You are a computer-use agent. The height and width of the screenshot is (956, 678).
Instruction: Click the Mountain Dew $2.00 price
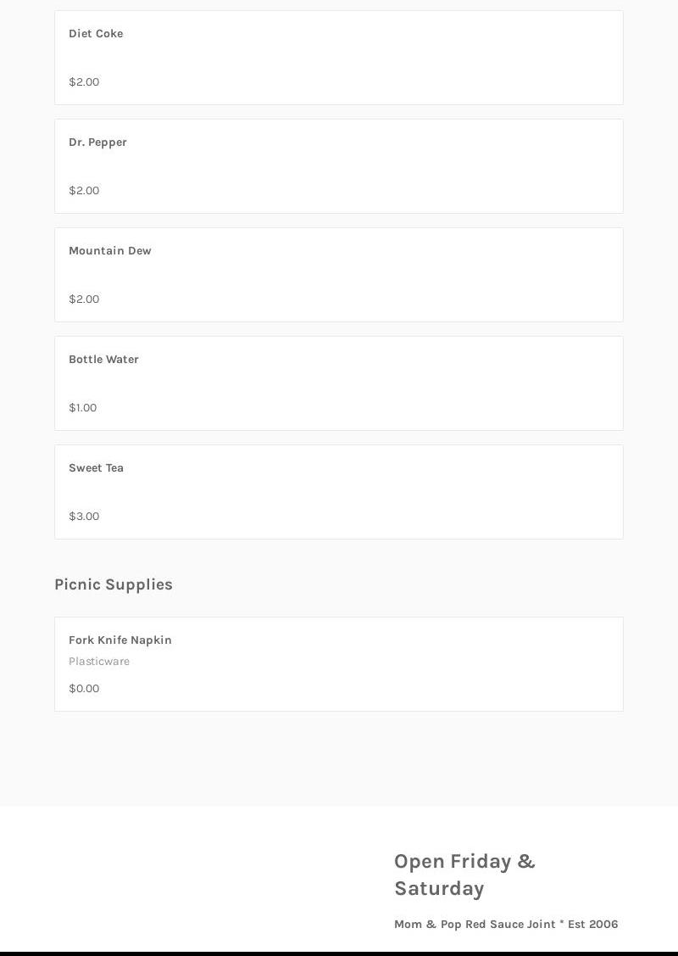click(84, 299)
